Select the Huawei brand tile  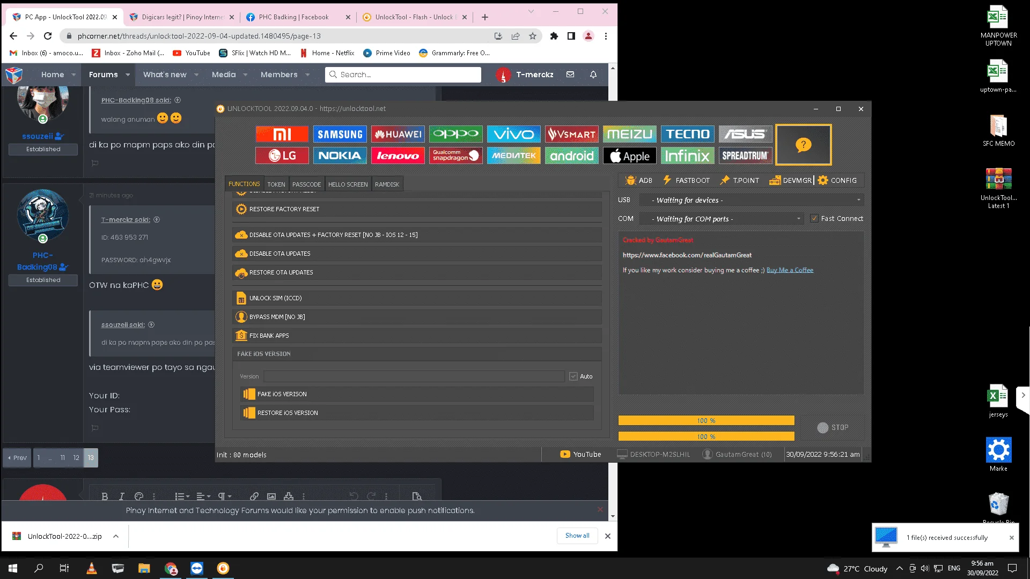(398, 134)
